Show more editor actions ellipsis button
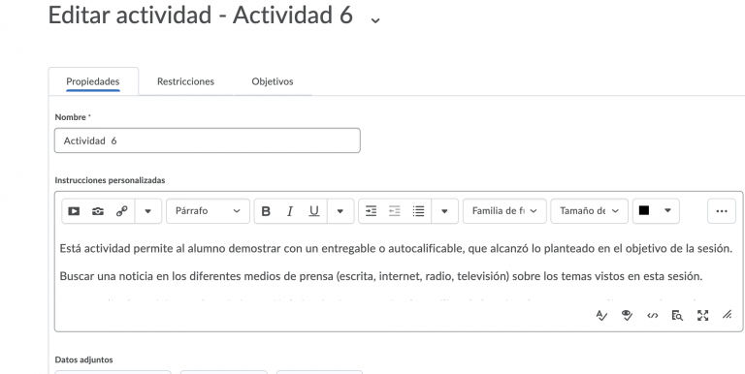 point(722,211)
